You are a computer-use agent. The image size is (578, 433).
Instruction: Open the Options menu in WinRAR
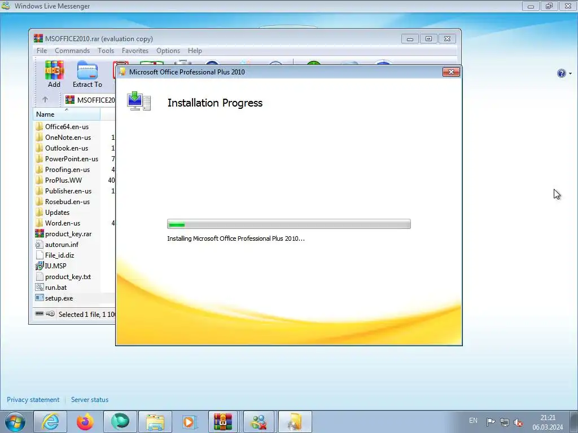(x=168, y=50)
